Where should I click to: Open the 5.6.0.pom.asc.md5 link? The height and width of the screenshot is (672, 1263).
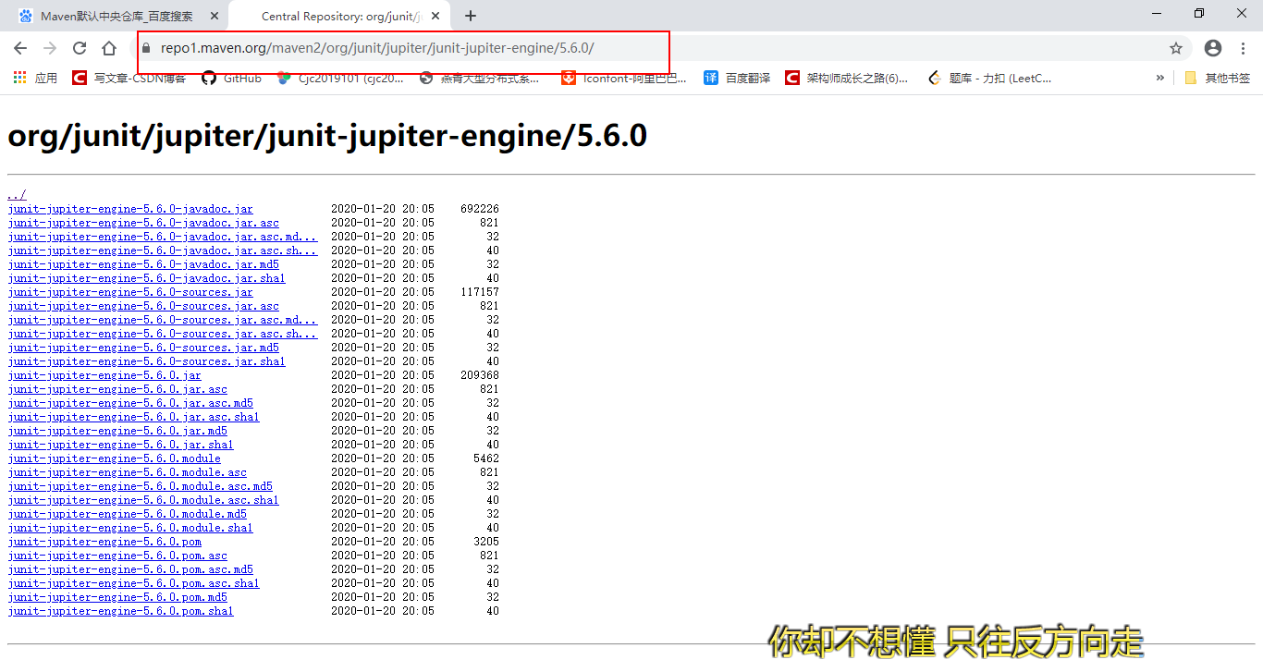pos(130,569)
